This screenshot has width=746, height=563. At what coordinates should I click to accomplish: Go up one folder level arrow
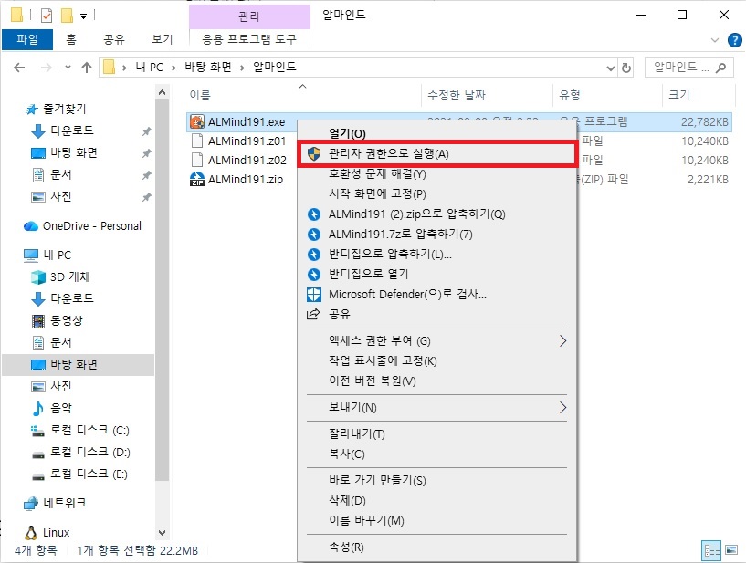tap(87, 68)
